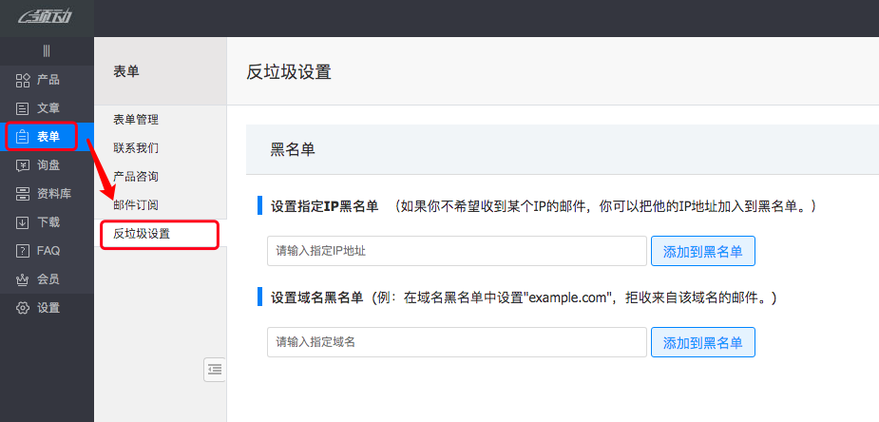The height and width of the screenshot is (422, 879).
Task: Open 产品咨询 submenu item
Action: (135, 177)
